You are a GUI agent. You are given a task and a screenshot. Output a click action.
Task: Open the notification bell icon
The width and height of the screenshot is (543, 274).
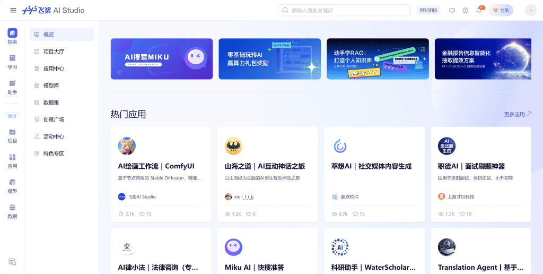click(x=478, y=10)
